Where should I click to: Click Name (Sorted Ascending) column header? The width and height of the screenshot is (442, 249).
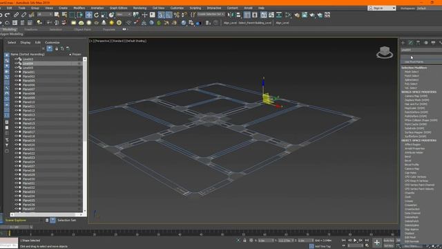point(28,54)
